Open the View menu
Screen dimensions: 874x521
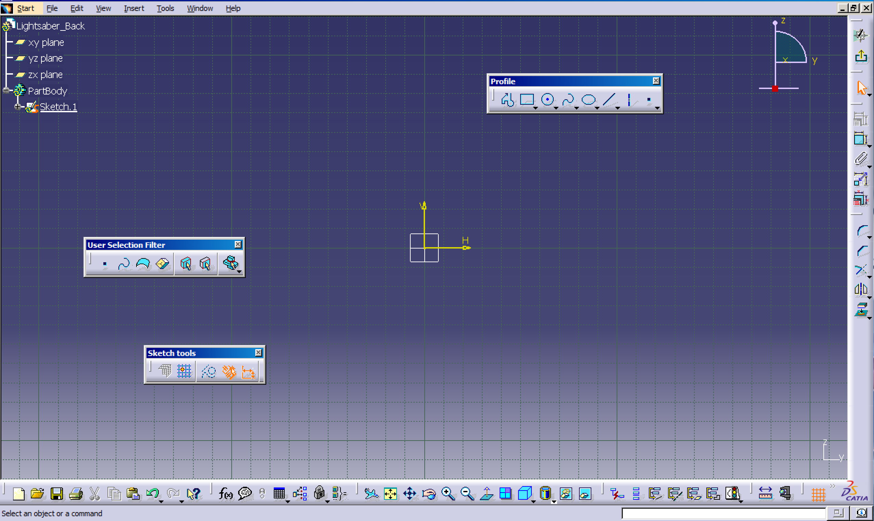click(x=103, y=8)
